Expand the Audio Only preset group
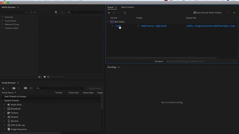This screenshot has width=239, height=134. tap(4, 105)
